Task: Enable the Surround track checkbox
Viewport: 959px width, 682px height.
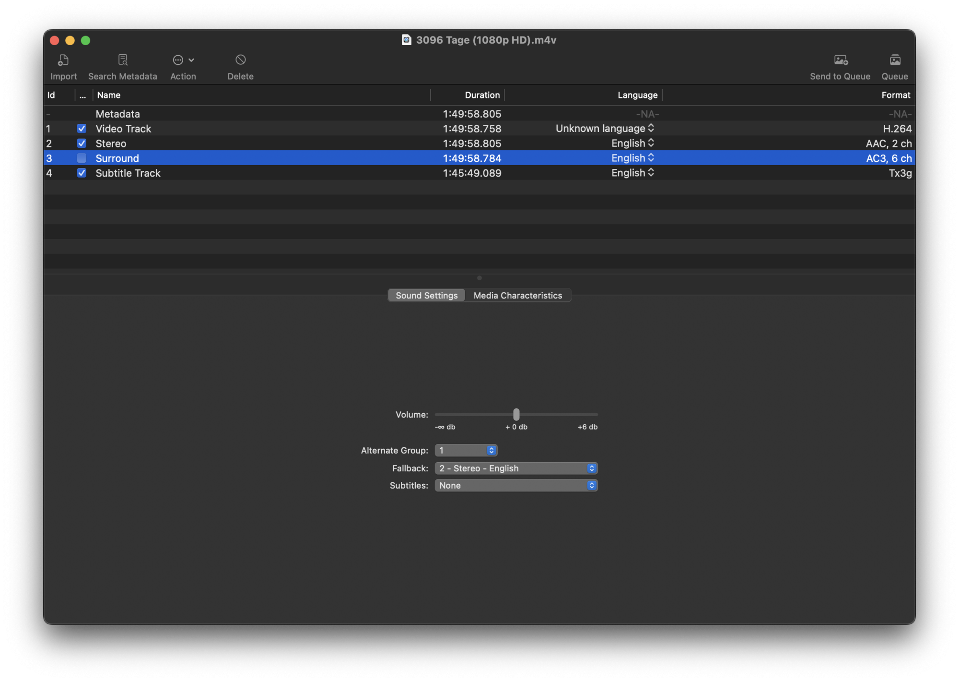Action: pyautogui.click(x=82, y=158)
